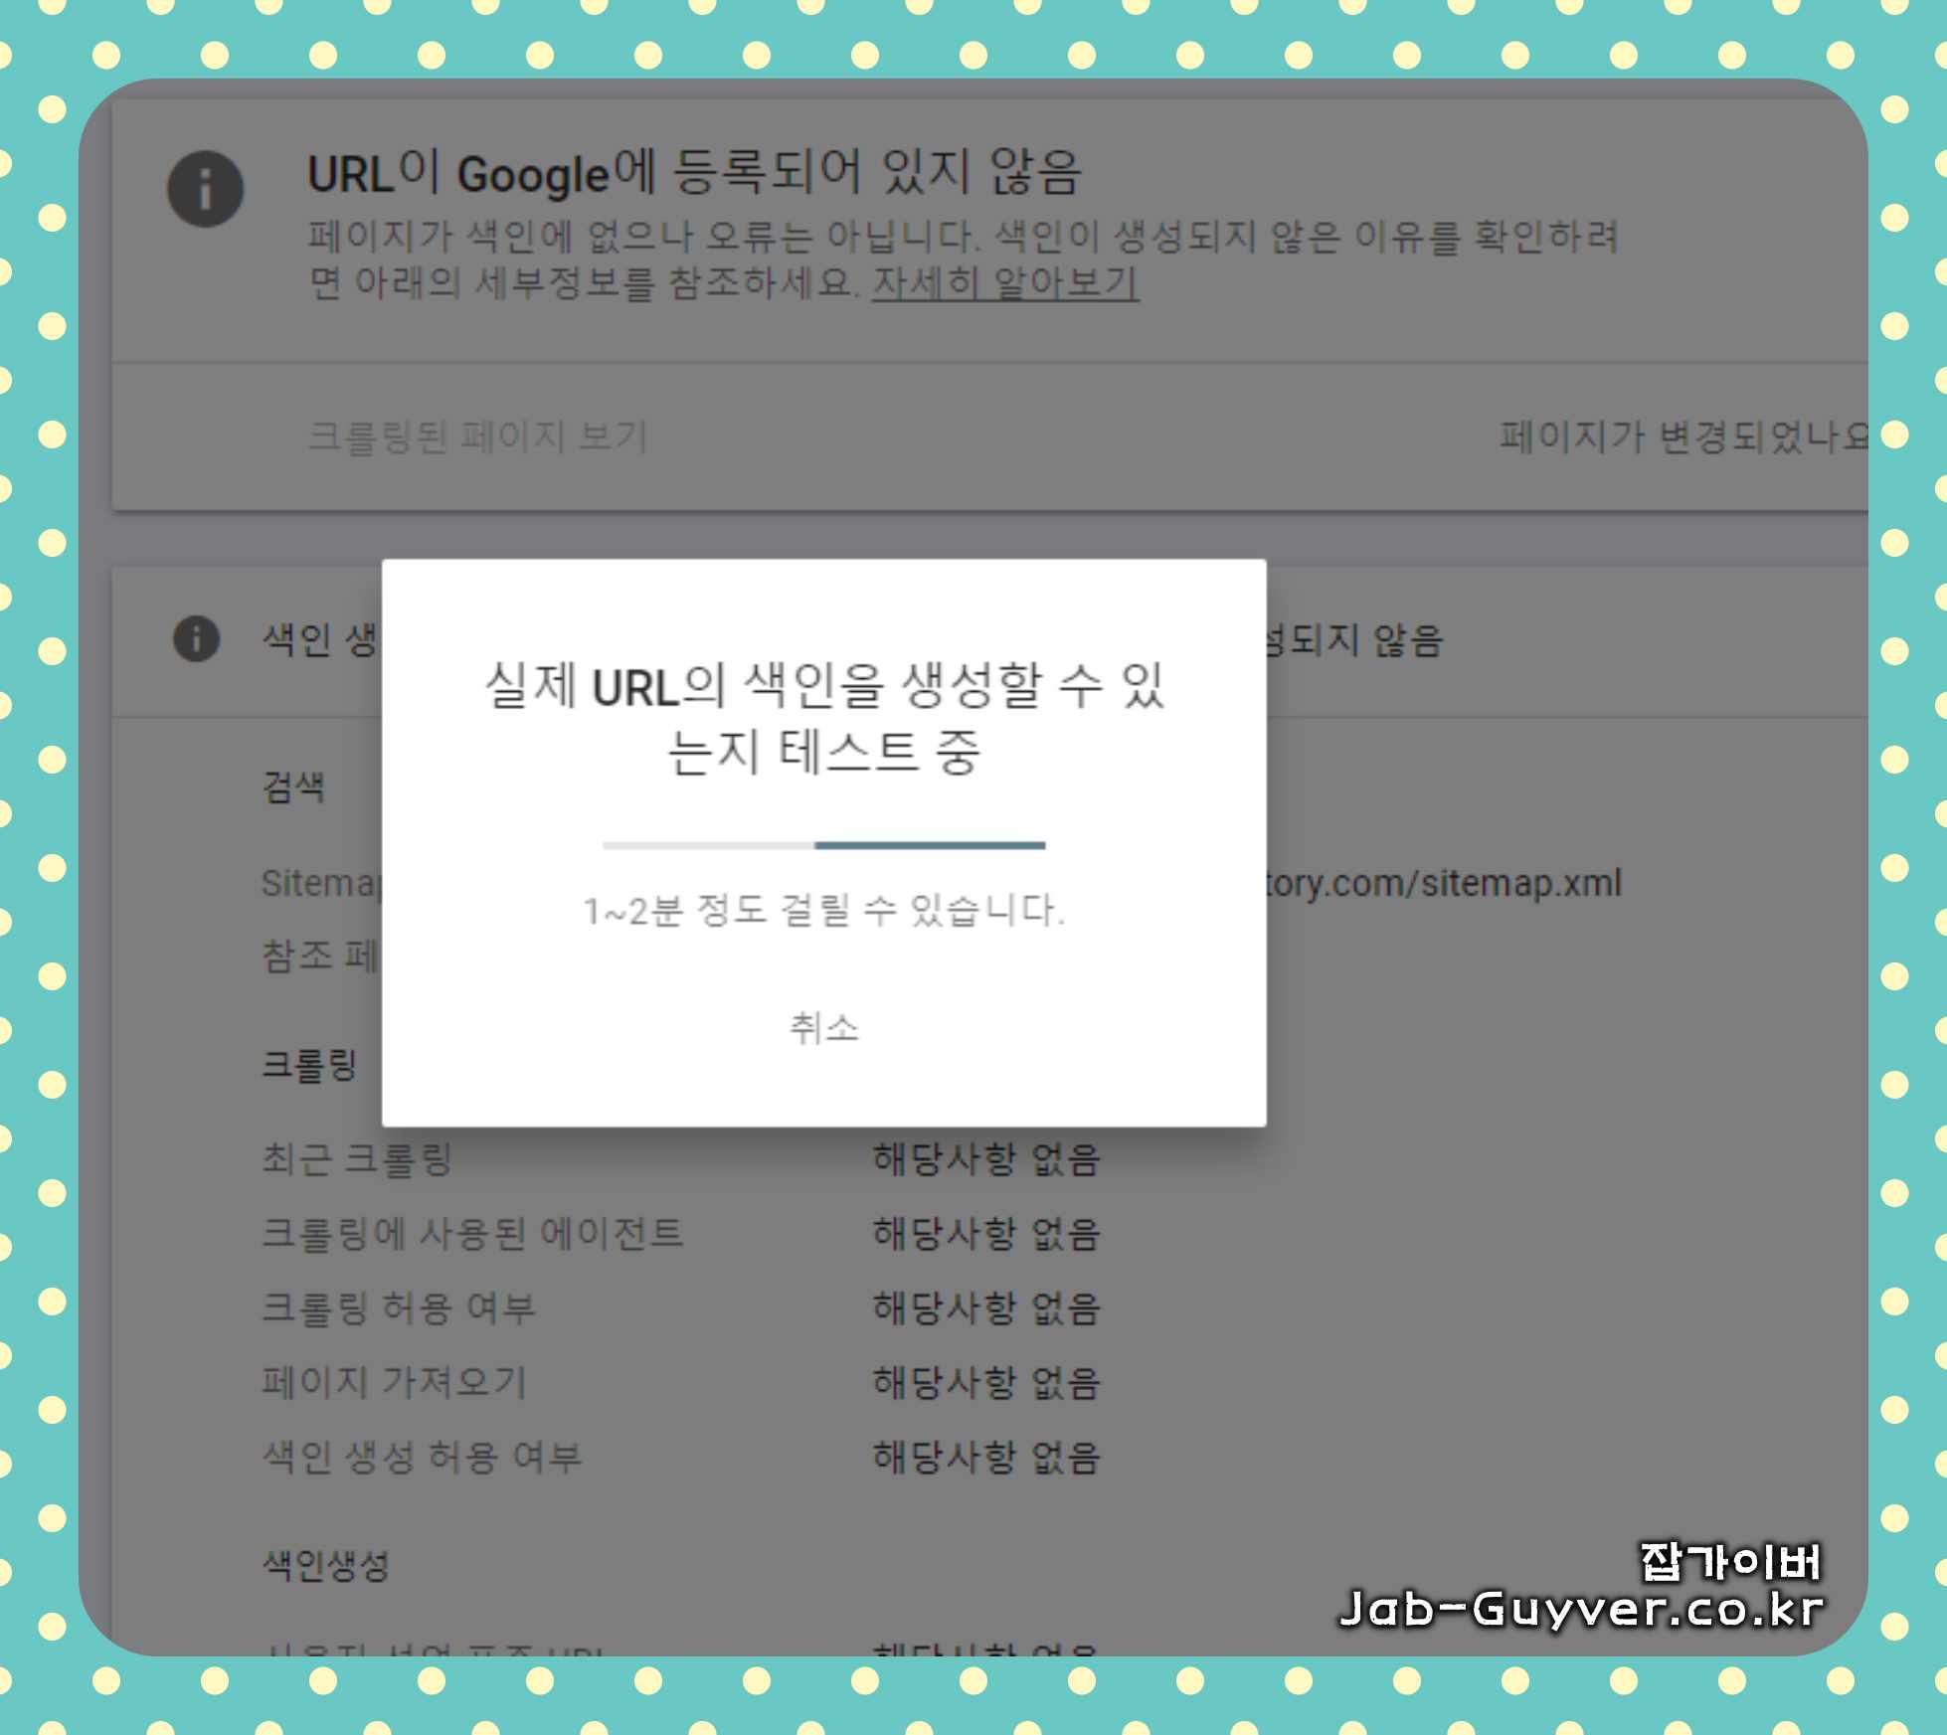Open the 자세히 알아보기 link
The image size is (1947, 1735).
1004,283
